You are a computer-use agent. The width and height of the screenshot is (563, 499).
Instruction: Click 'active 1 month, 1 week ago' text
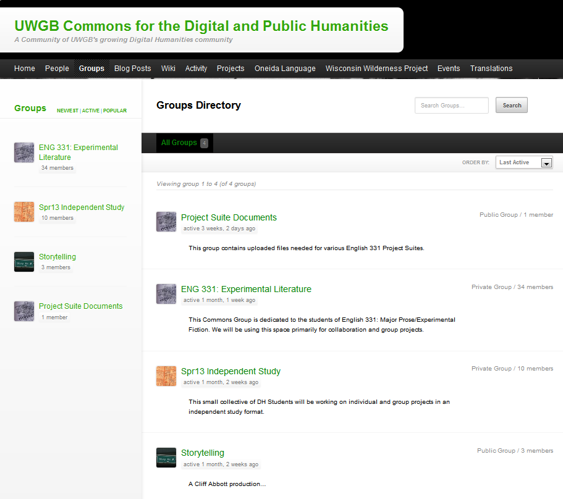(219, 300)
